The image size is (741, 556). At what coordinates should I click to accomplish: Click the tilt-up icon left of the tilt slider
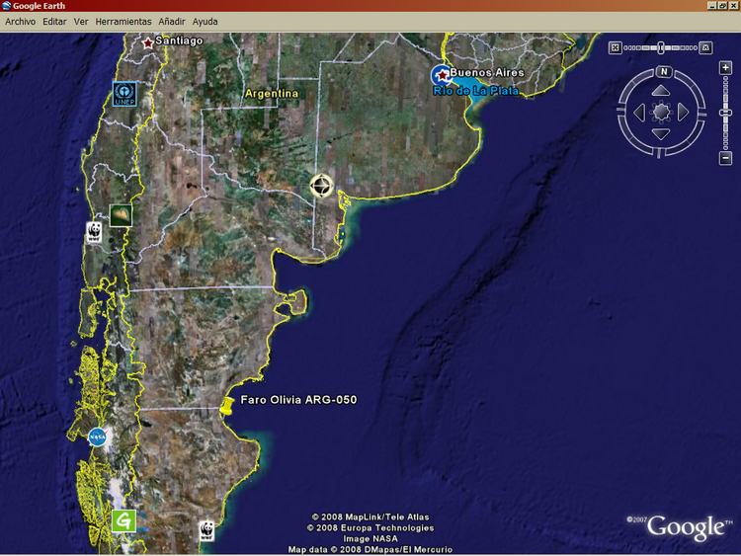click(615, 47)
